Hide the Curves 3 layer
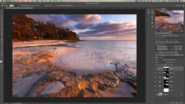The width and height of the screenshot is (185, 104). 156,73
